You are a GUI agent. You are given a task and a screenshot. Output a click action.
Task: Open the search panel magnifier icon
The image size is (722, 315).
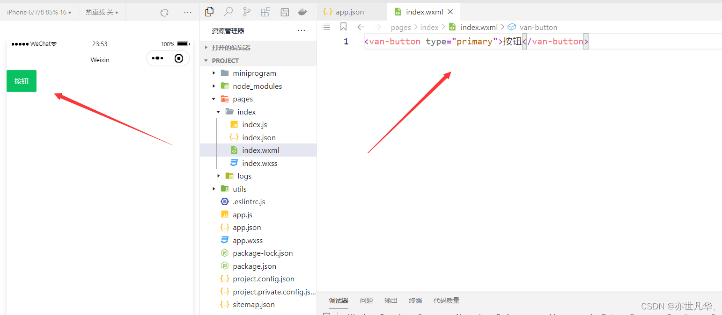point(228,12)
